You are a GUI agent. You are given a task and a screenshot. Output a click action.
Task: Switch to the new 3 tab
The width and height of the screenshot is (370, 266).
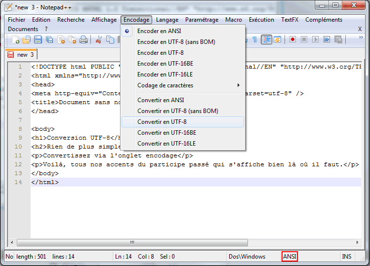(21, 54)
